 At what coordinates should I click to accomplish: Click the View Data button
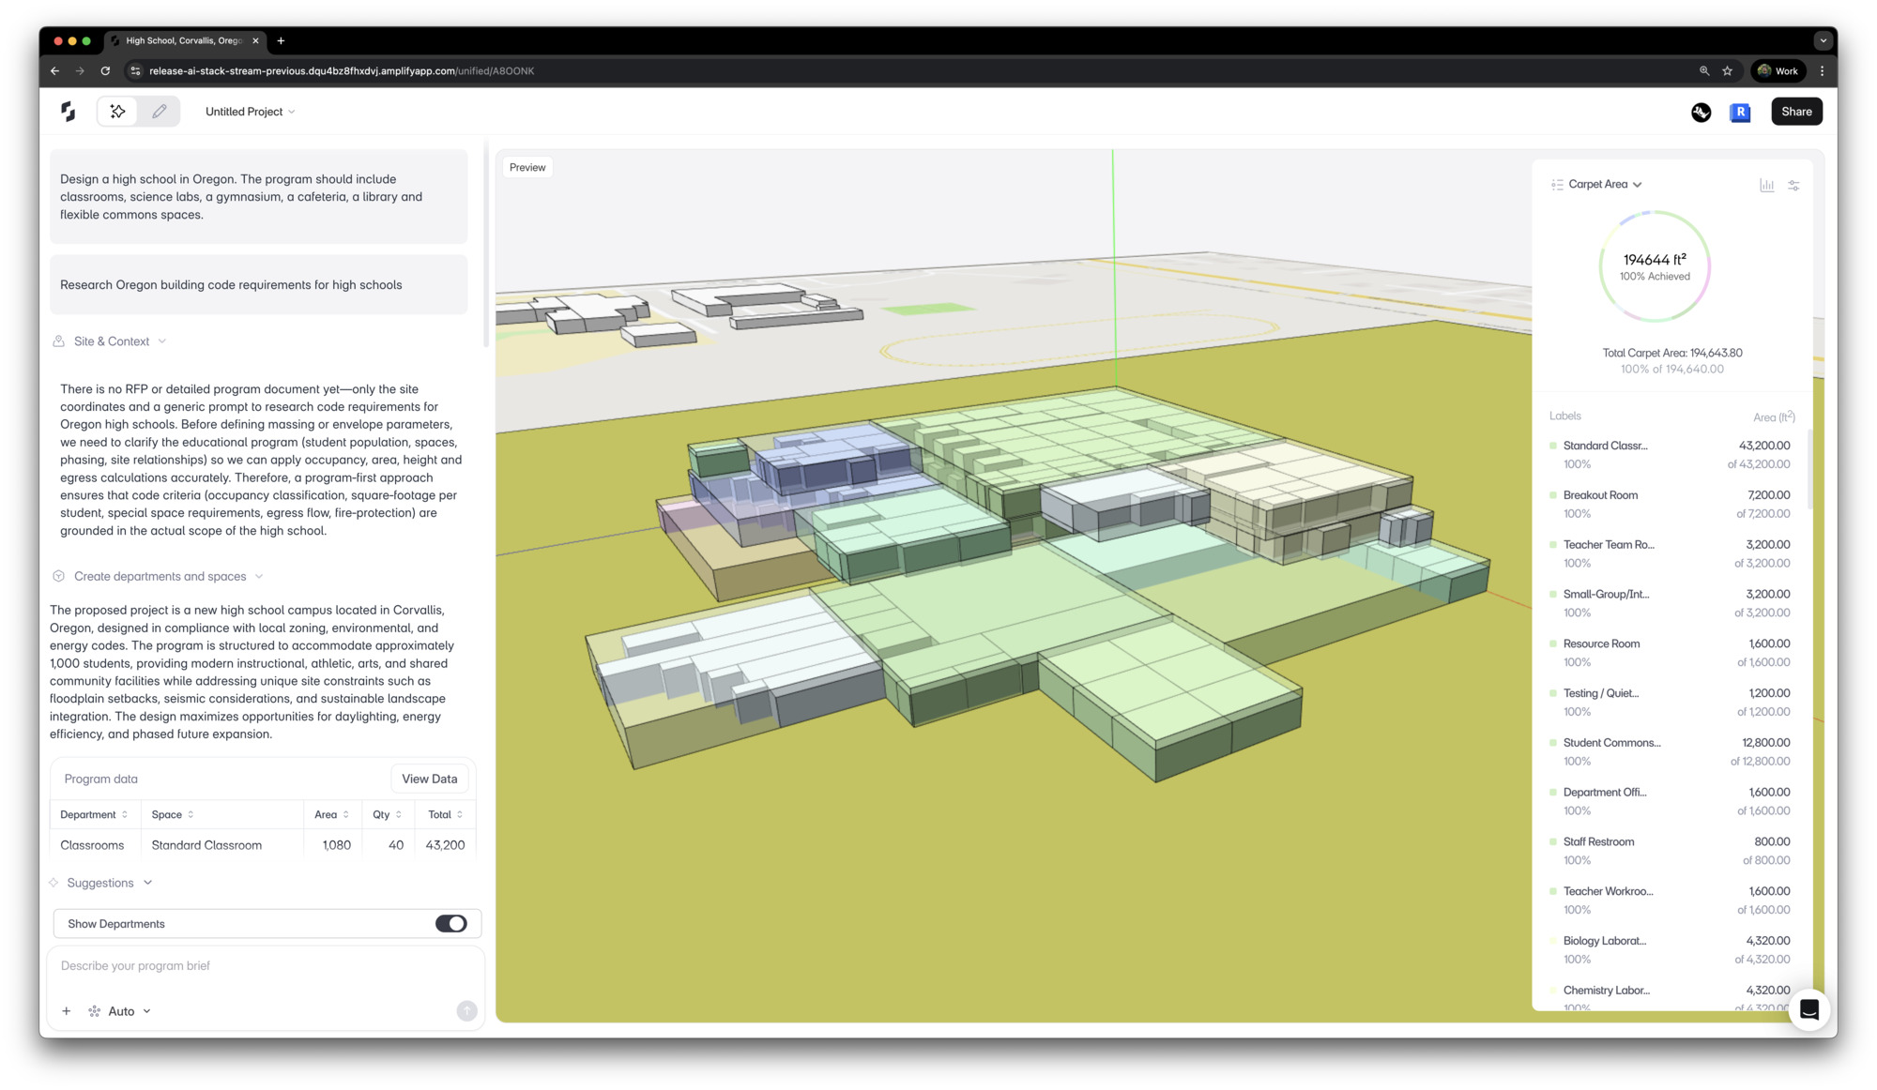pos(429,779)
